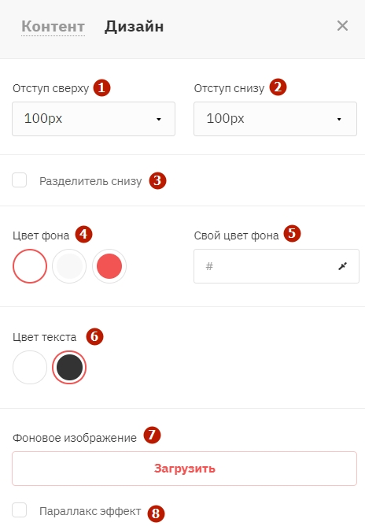Screen dimensions: 365x530
Task: Open the Отступ сверху dropdown
Action: [x=94, y=119]
